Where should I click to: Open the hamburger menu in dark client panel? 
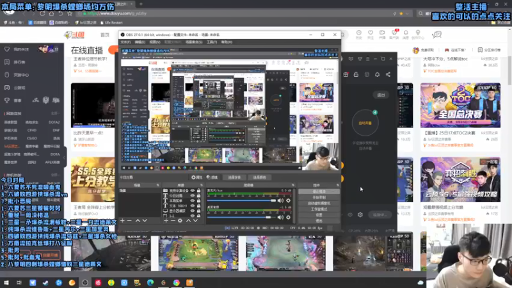point(367,59)
